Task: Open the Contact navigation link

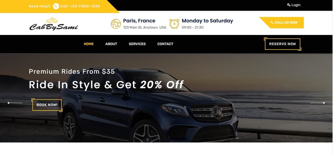Action: pos(165,44)
